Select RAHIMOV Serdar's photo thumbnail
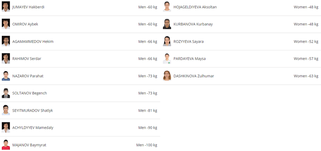Viewport: 321px width, 151px height. [6, 58]
